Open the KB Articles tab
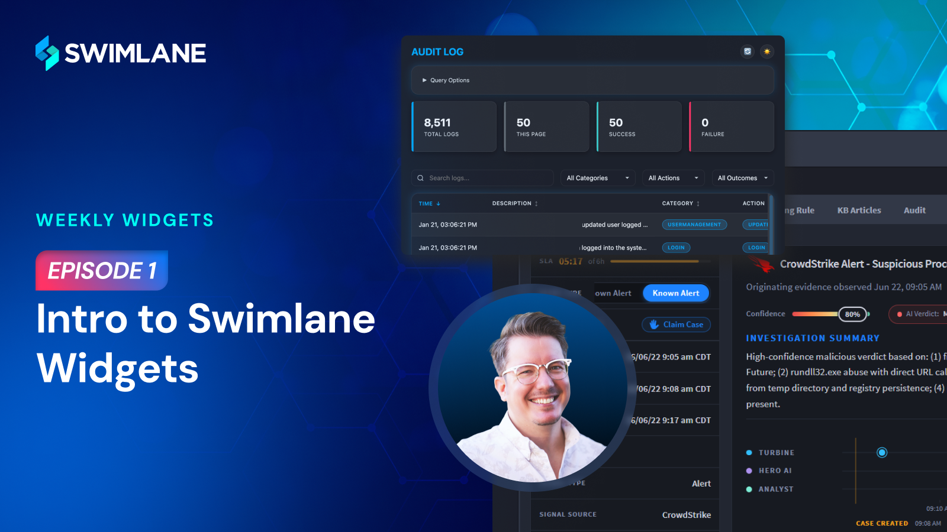The width and height of the screenshot is (947, 532). coord(859,210)
